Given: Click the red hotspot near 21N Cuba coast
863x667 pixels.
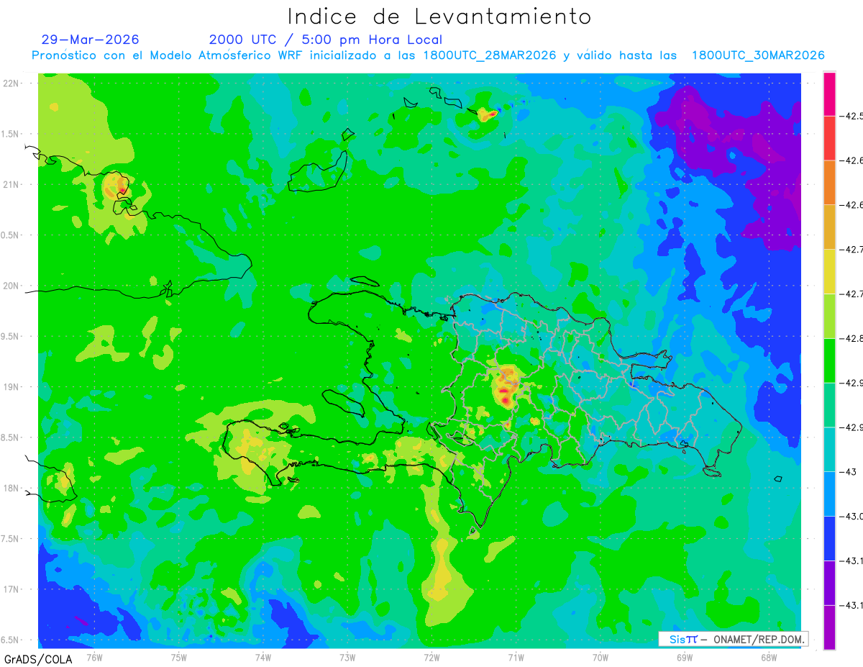Looking at the screenshot, I should (x=122, y=191).
